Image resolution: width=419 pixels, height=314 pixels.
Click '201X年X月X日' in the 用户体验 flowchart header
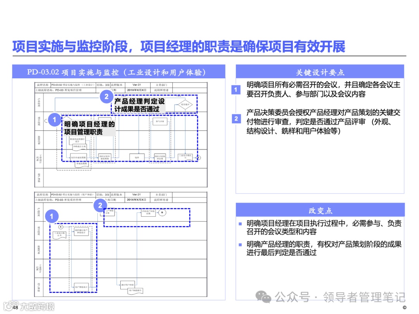point(137,200)
